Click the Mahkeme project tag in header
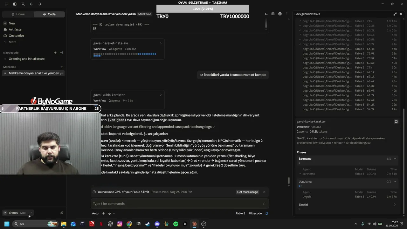The image size is (407, 229). [x=145, y=14]
